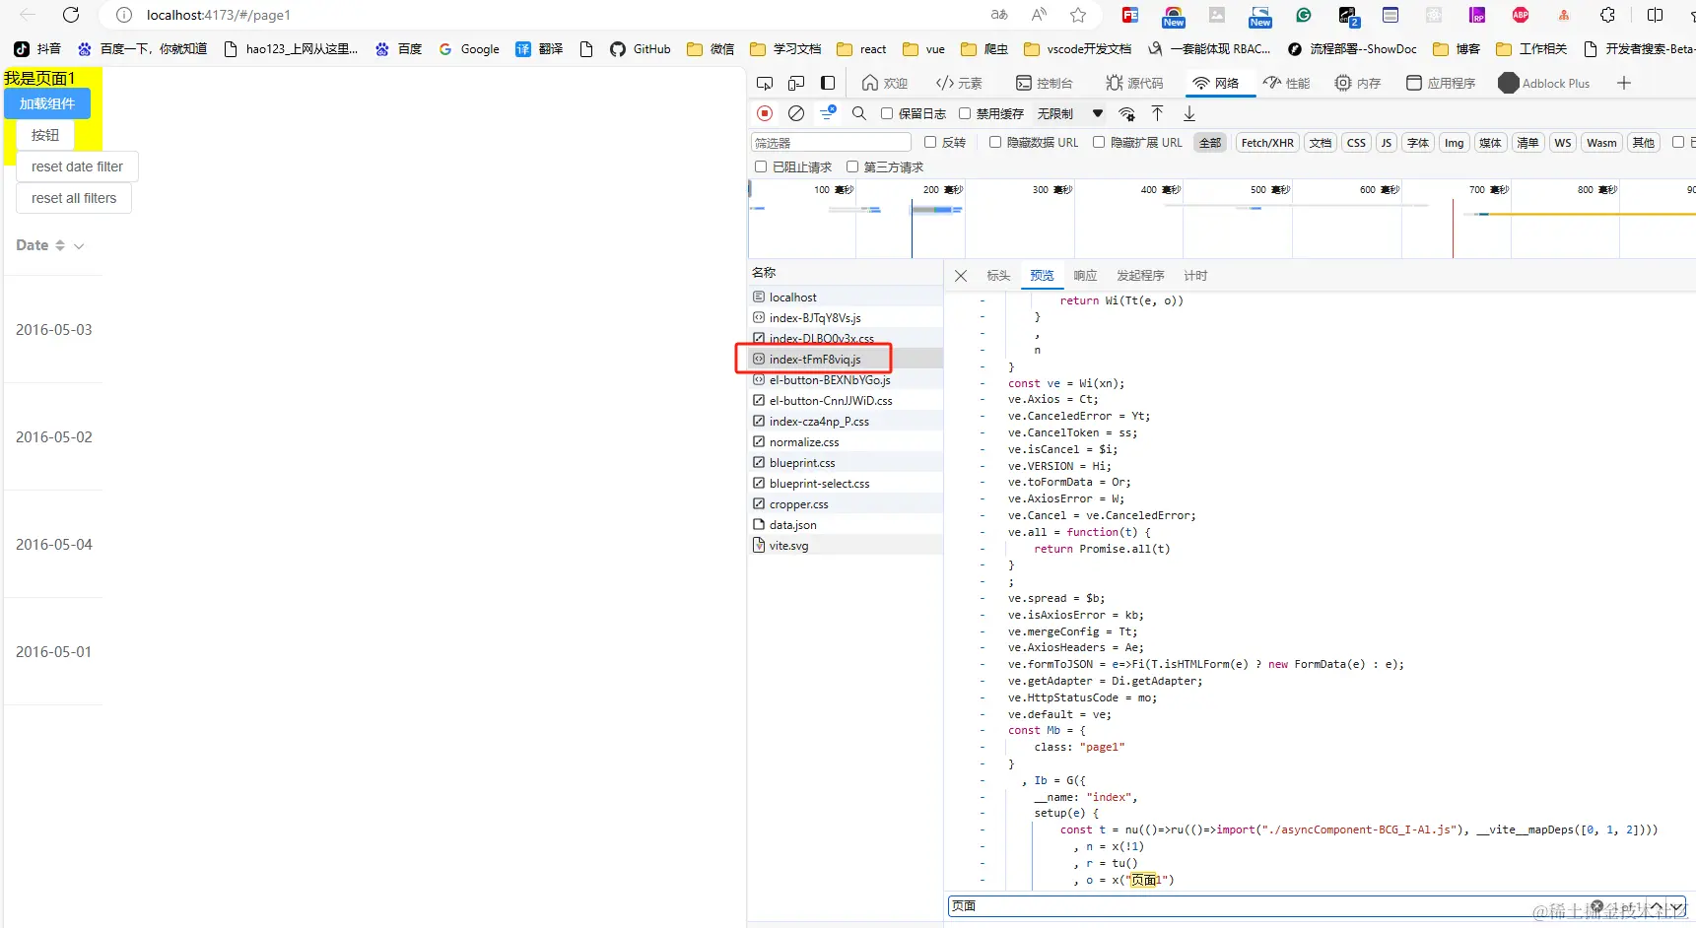The height and width of the screenshot is (928, 1696).
Task: Select el-button-BEXNbYGo.js request
Action: [845, 380]
